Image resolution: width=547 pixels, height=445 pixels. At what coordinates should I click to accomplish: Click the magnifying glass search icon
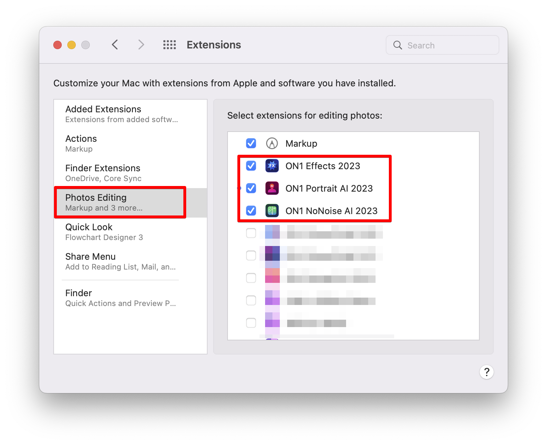(x=398, y=45)
